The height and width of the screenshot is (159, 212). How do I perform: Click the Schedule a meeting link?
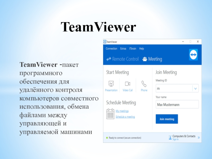[x=125, y=117]
